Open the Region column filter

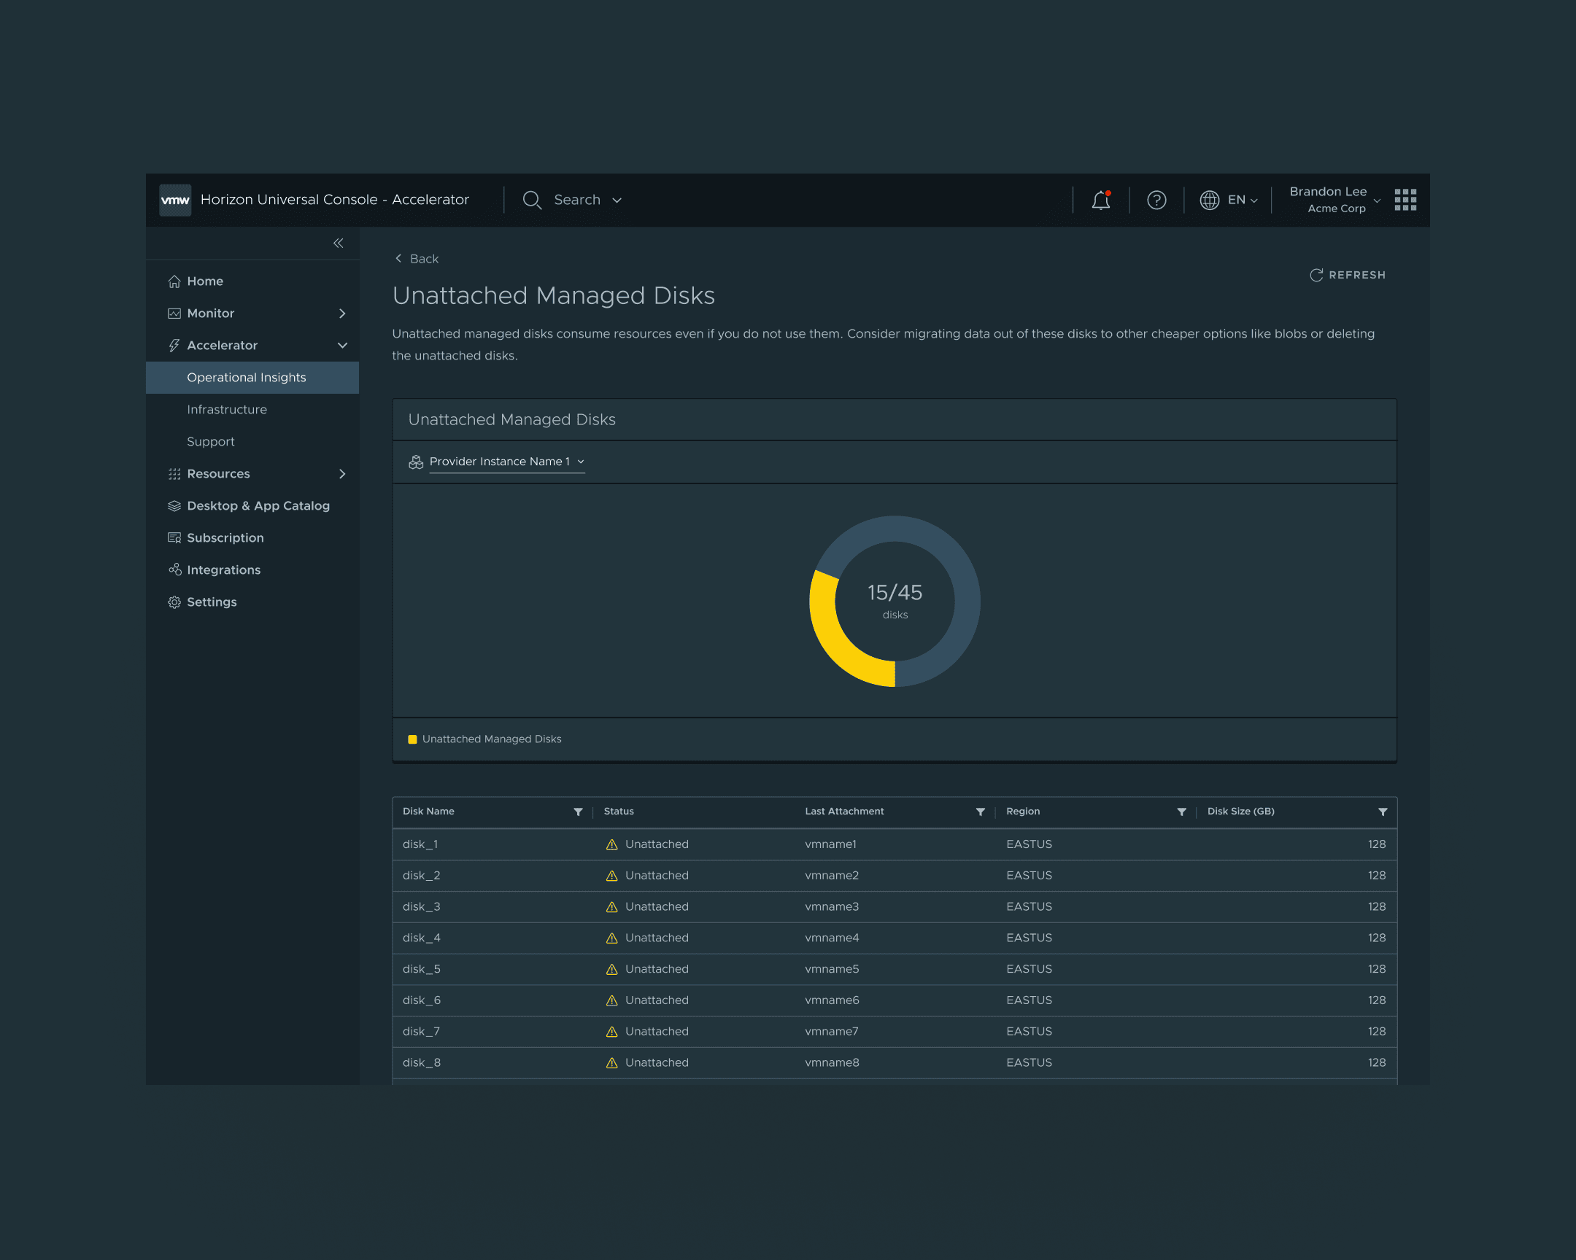1182,812
